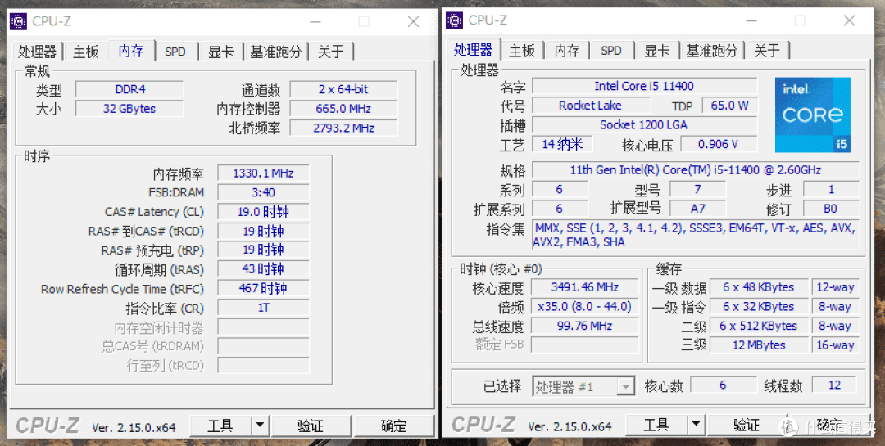This screenshot has width=885, height=446.
Task: Click the 验证 button in right window
Action: coord(747,424)
